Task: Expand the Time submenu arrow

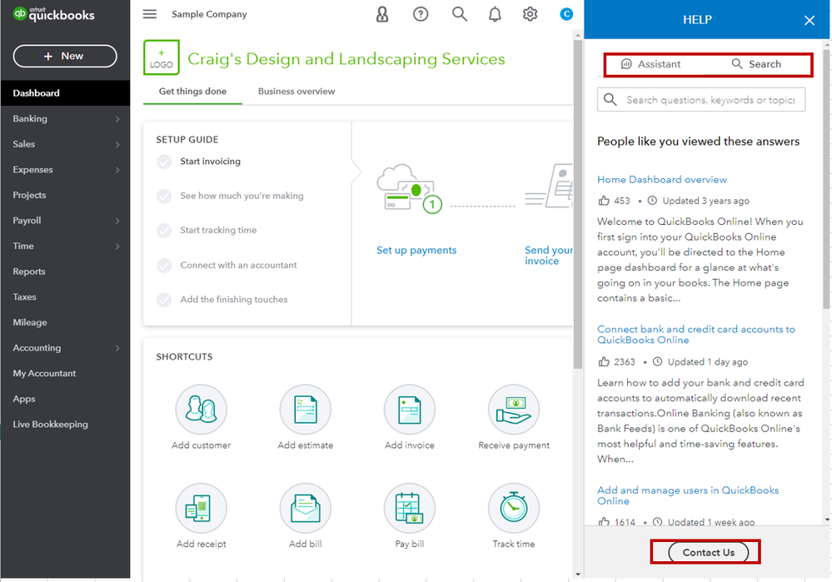Action: (x=117, y=246)
